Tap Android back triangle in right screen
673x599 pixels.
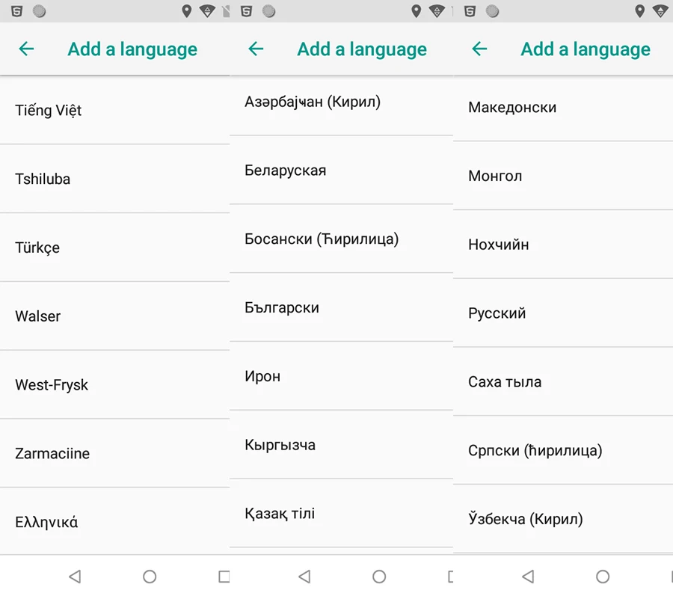(x=529, y=577)
